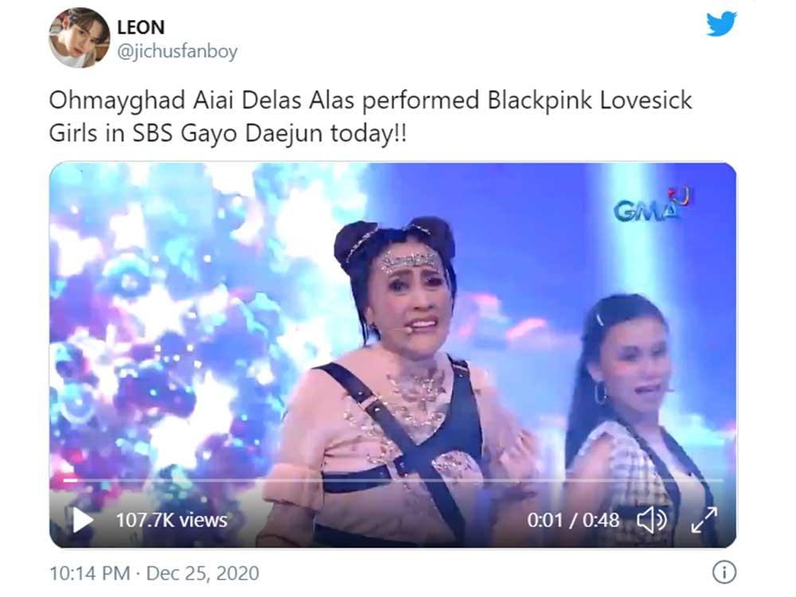This screenshot has height=597, width=796.
Task: Expand the video to fullscreen
Action: click(704, 520)
